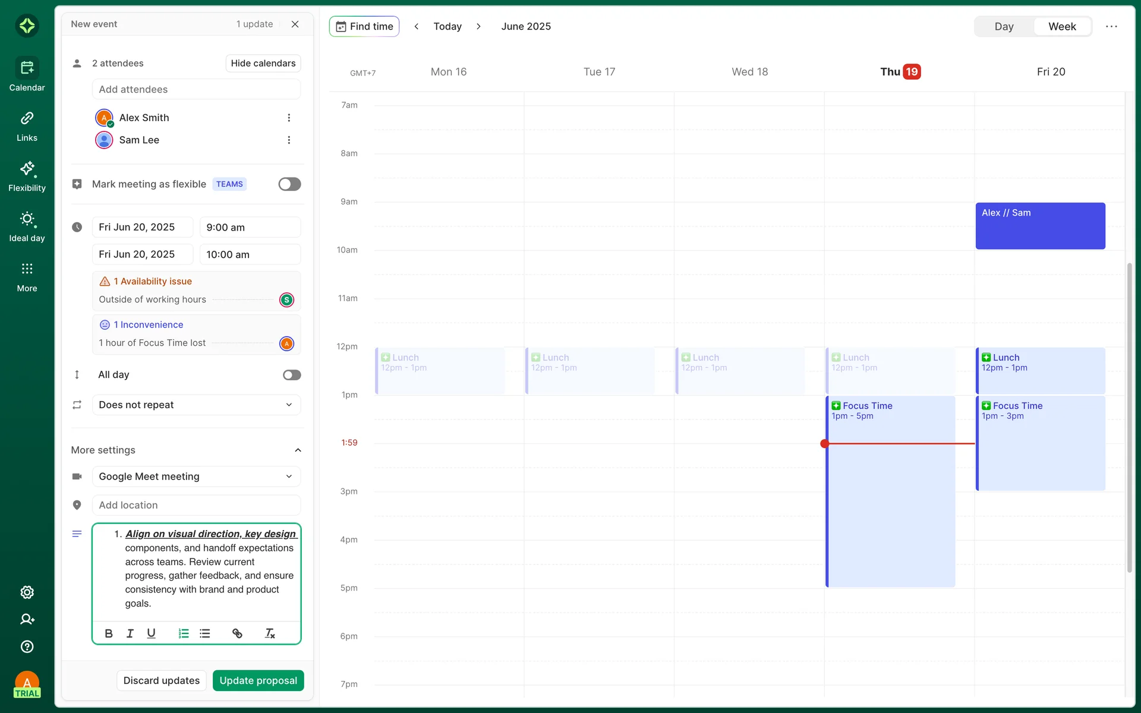Open the Does not repeat dropdown
Viewport: 1141px width, 713px height.
(x=196, y=405)
